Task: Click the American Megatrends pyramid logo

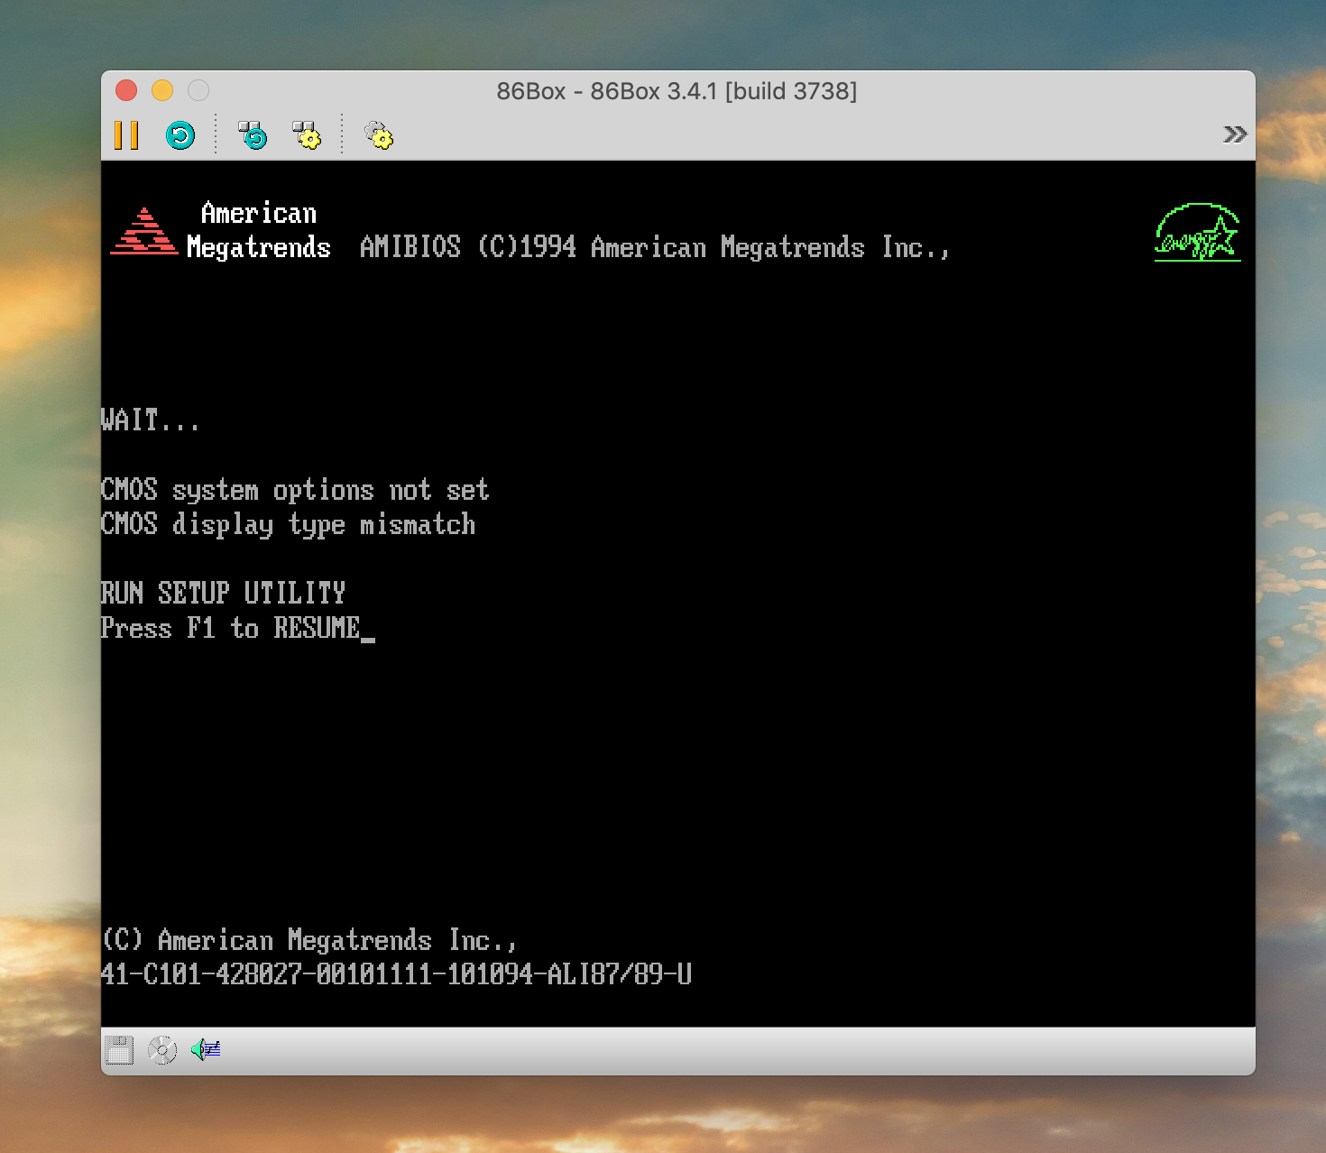Action: pyautogui.click(x=144, y=230)
